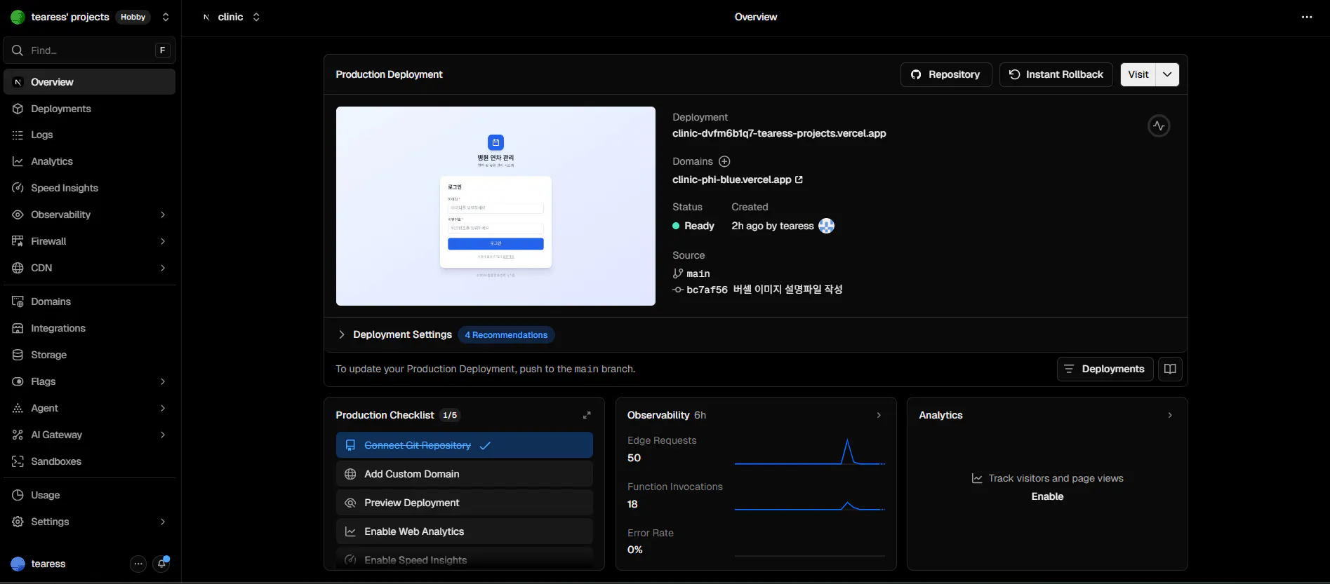Viewport: 1330px width, 584px height.
Task: Expand the Production Checklist panel
Action: tap(587, 415)
